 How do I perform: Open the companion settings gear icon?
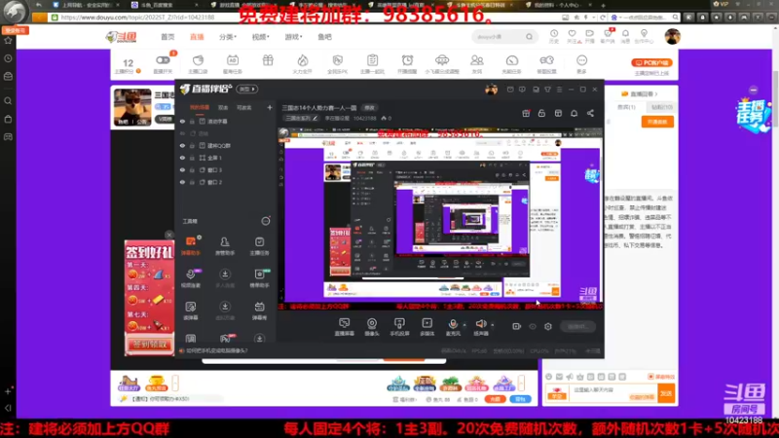(548, 326)
